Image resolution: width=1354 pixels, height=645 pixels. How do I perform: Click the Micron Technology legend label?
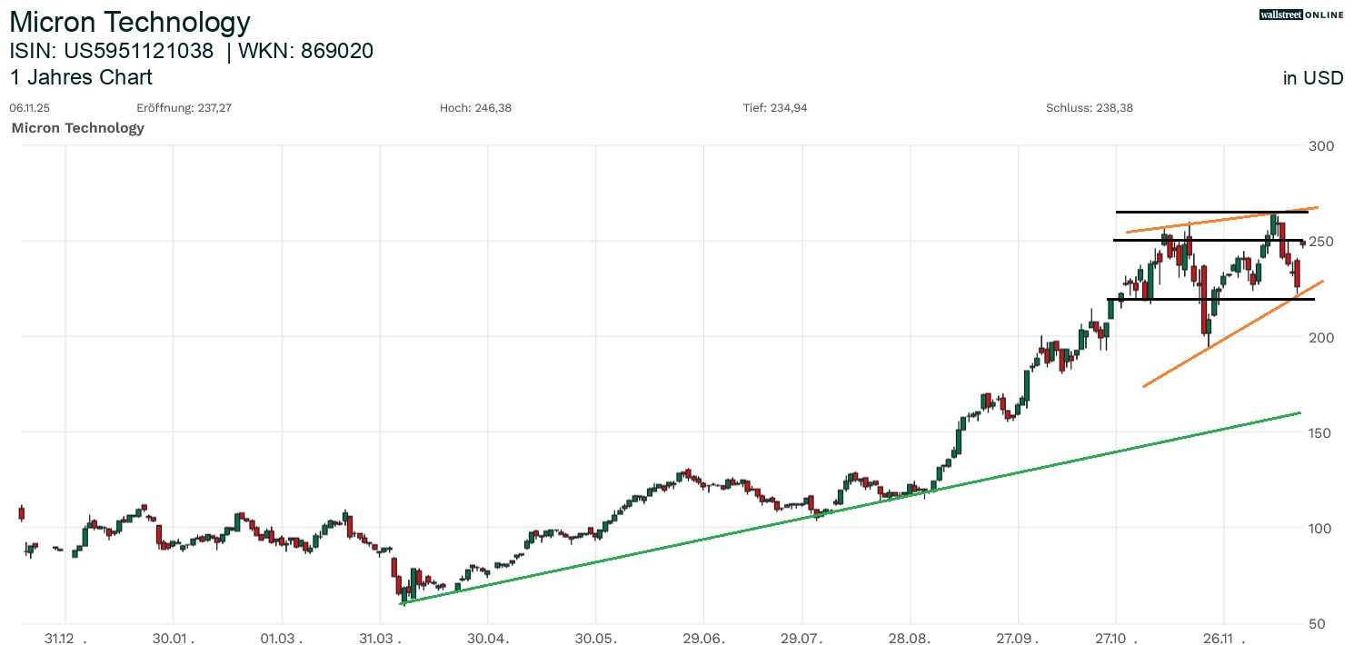[x=78, y=128]
